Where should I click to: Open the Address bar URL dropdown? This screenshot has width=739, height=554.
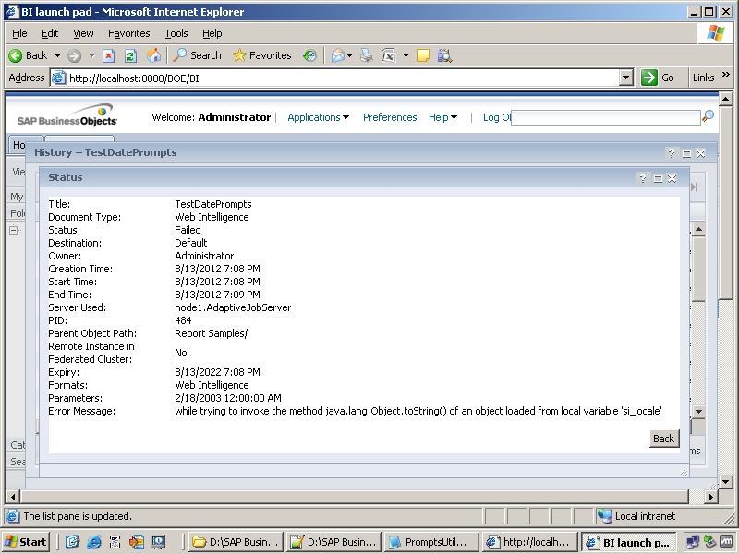tap(626, 78)
